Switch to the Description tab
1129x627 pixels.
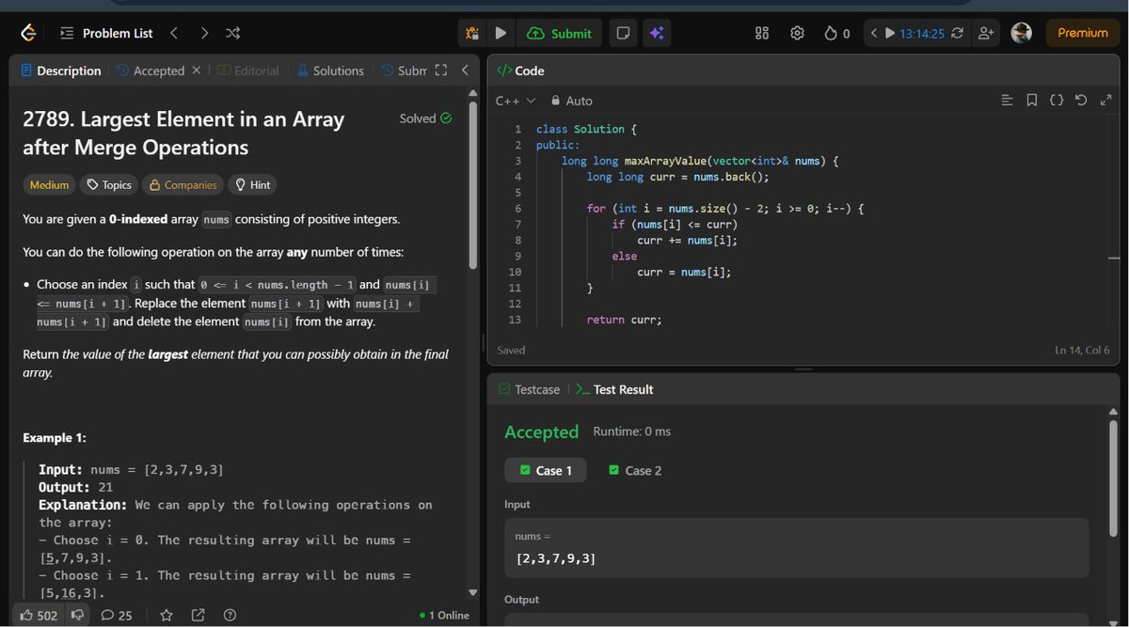(x=60, y=71)
